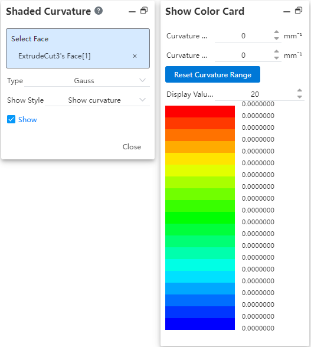This screenshot has height=347, width=311.
Task: Click Reset Curvature Range button
Action: [x=212, y=74]
